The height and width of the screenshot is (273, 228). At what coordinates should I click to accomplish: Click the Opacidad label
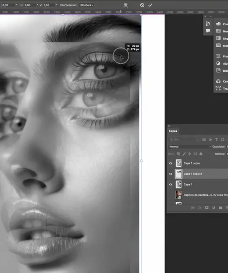[x=219, y=147]
